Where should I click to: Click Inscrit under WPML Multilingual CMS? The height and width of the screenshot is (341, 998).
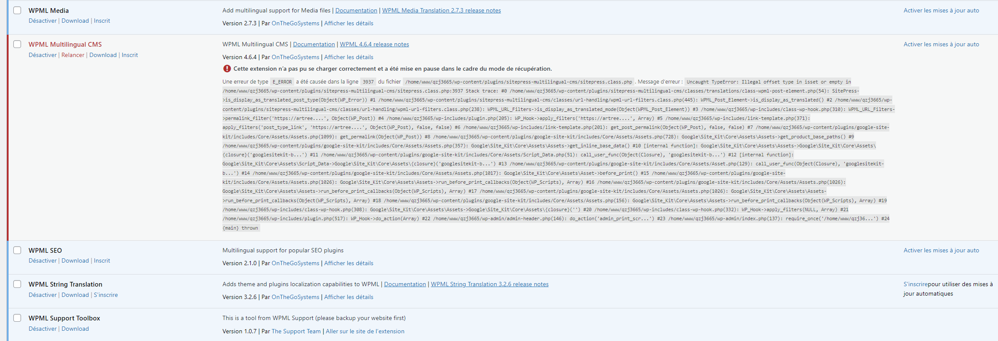(x=130, y=55)
